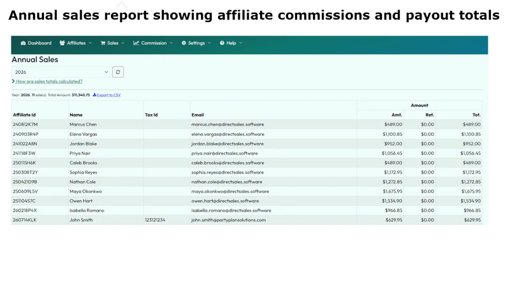Viewport: 510px width, 286px height.
Task: Open the 2026 year dropdown
Action: click(61, 72)
